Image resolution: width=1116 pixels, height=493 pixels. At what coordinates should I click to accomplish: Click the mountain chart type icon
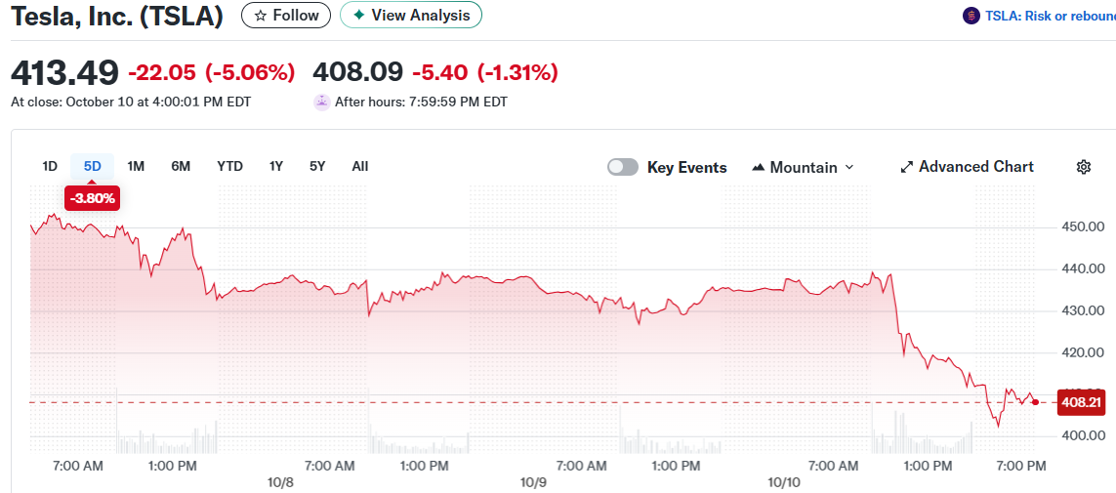[758, 168]
